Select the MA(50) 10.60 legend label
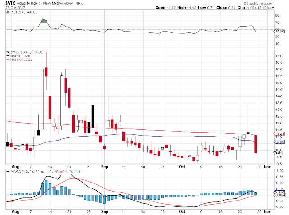This screenshot has width=289, height=215. (x=20, y=56)
